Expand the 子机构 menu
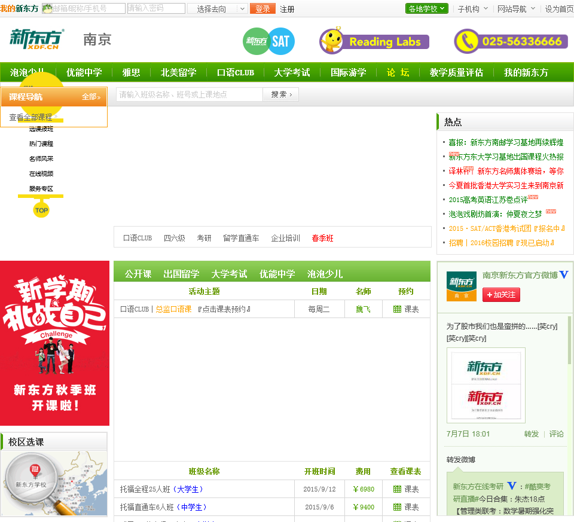574x522 pixels. pyautogui.click(x=472, y=9)
